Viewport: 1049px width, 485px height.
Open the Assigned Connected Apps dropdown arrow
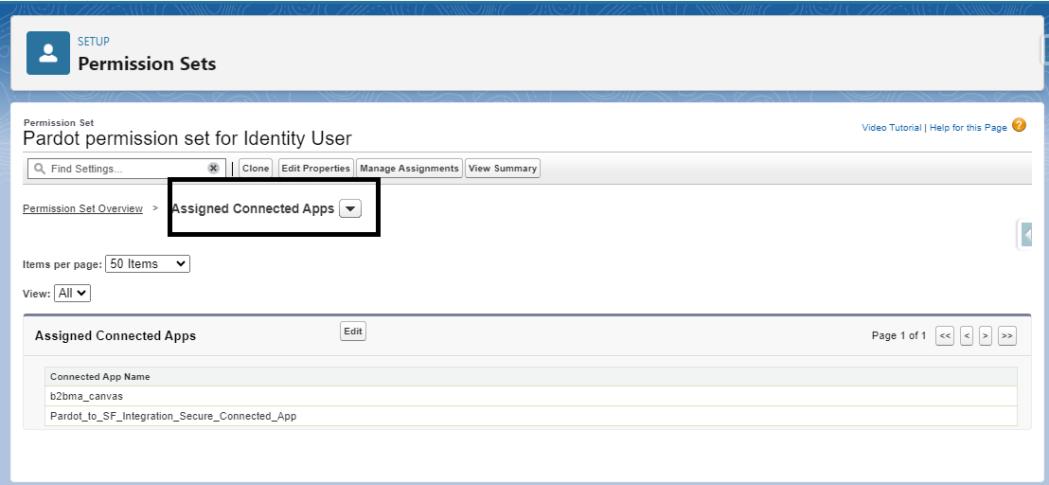[350, 208]
